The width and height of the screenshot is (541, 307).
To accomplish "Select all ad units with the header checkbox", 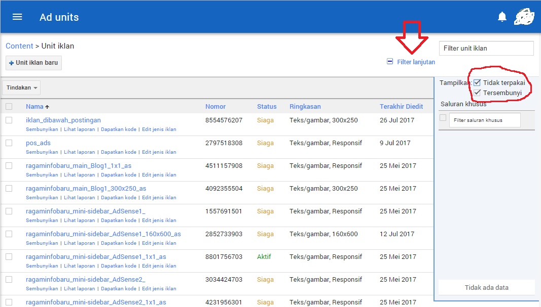I will point(9,106).
